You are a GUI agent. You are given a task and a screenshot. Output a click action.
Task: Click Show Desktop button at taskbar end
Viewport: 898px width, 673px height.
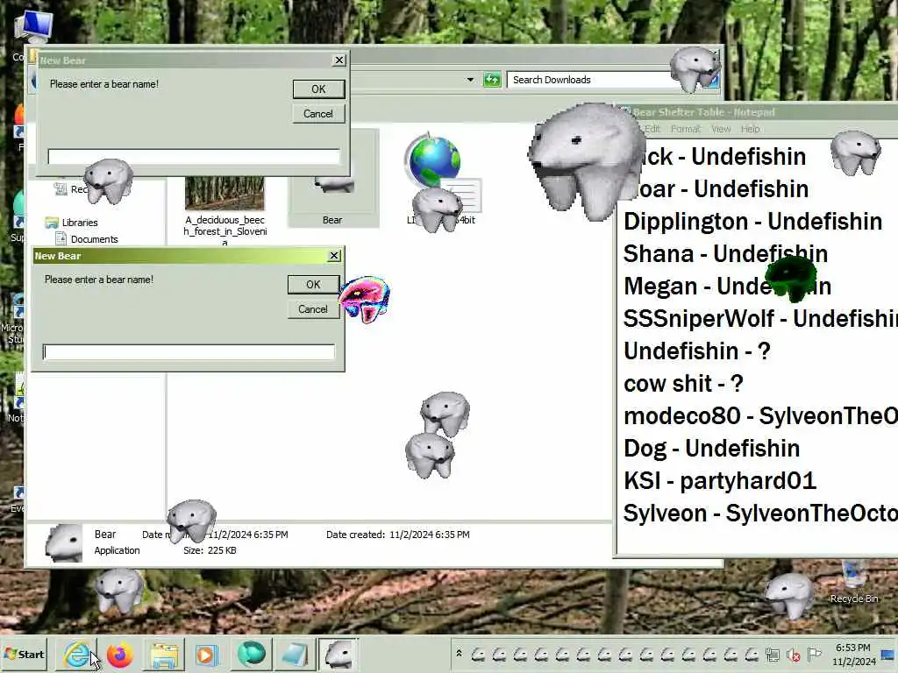888,654
